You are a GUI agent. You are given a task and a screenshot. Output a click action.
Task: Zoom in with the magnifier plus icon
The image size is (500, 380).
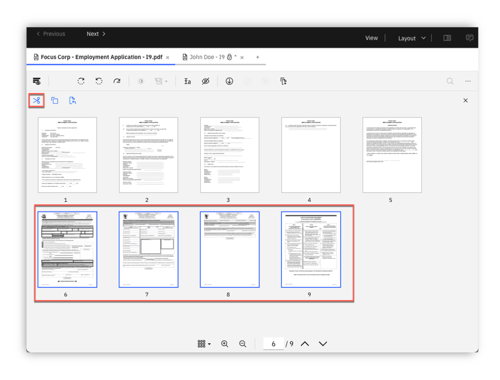tap(225, 344)
